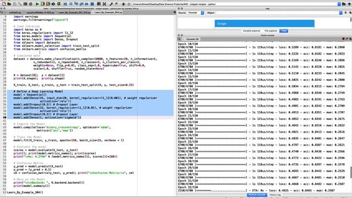Click the Save all files icon

(x=20, y=4)
